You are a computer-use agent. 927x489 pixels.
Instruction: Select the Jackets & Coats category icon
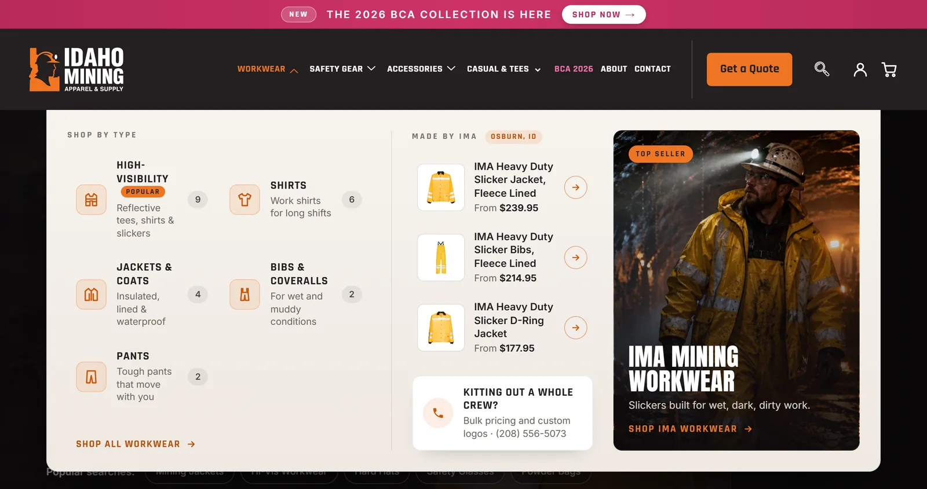tap(92, 295)
